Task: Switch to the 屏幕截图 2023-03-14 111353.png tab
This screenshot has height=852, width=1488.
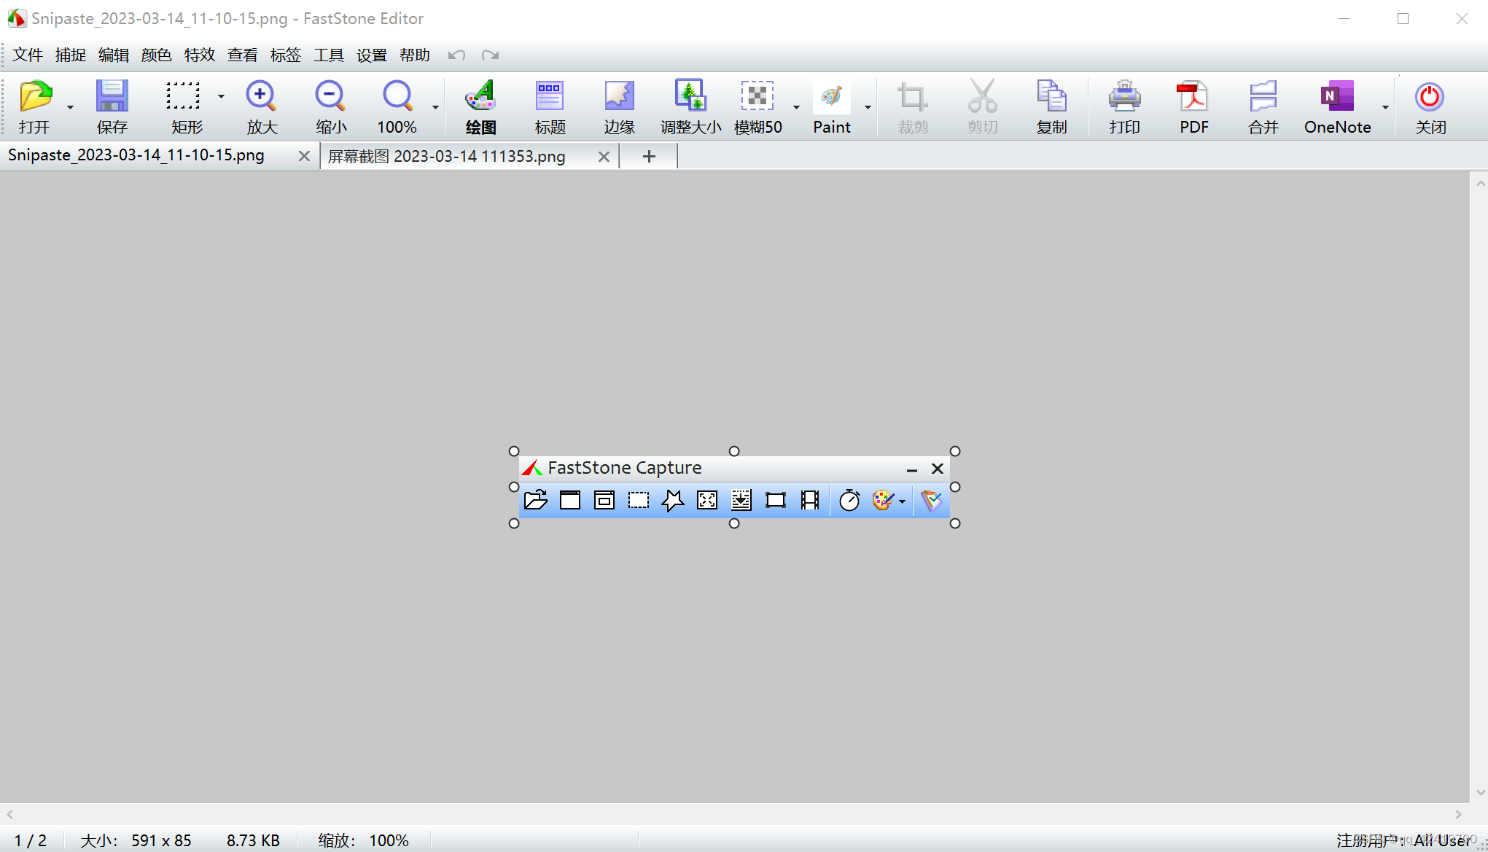Action: point(446,156)
